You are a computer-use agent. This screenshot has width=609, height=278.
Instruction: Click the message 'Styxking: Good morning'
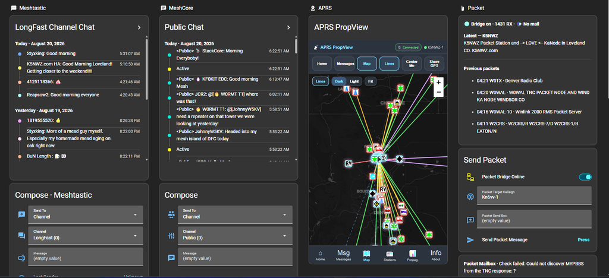[51, 53]
